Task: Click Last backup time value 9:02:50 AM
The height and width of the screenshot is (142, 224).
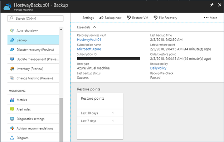Action: [x=166, y=40]
